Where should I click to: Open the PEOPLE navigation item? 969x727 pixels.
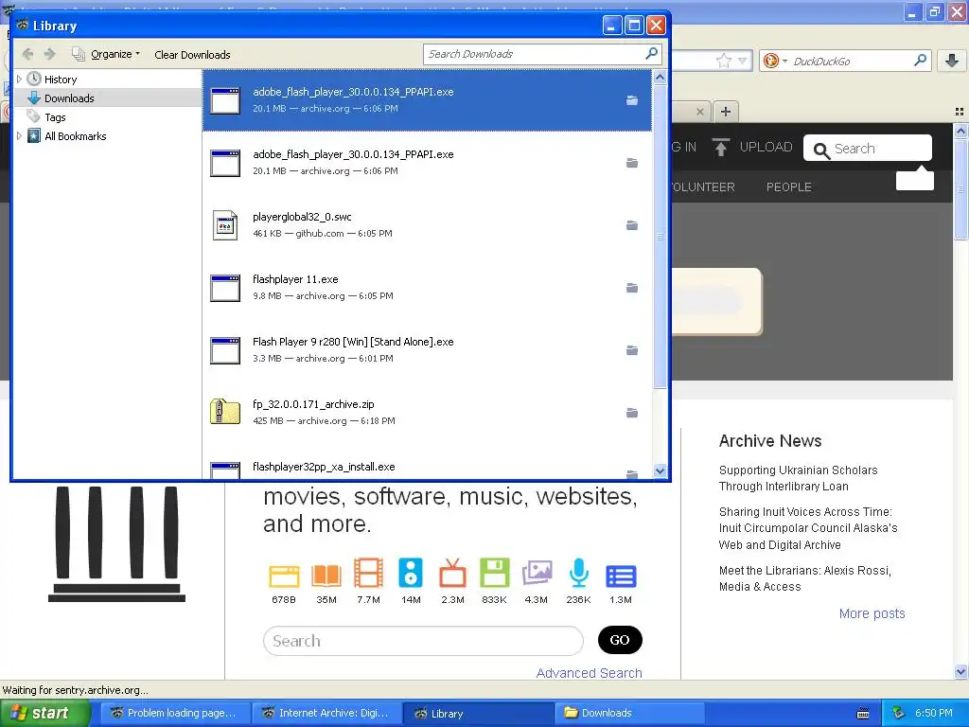coord(788,186)
